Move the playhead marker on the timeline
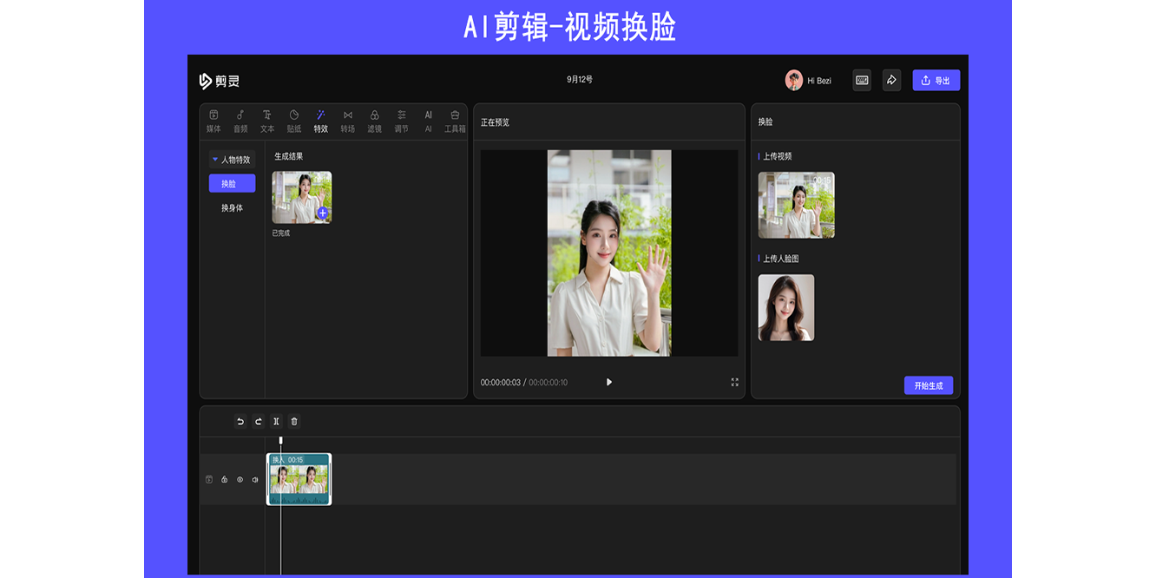1156x578 pixels. (280, 439)
